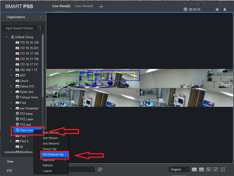Open the settings gear icon
Image resolution: width=234 pixels, height=176 pixels.
[x=198, y=4]
